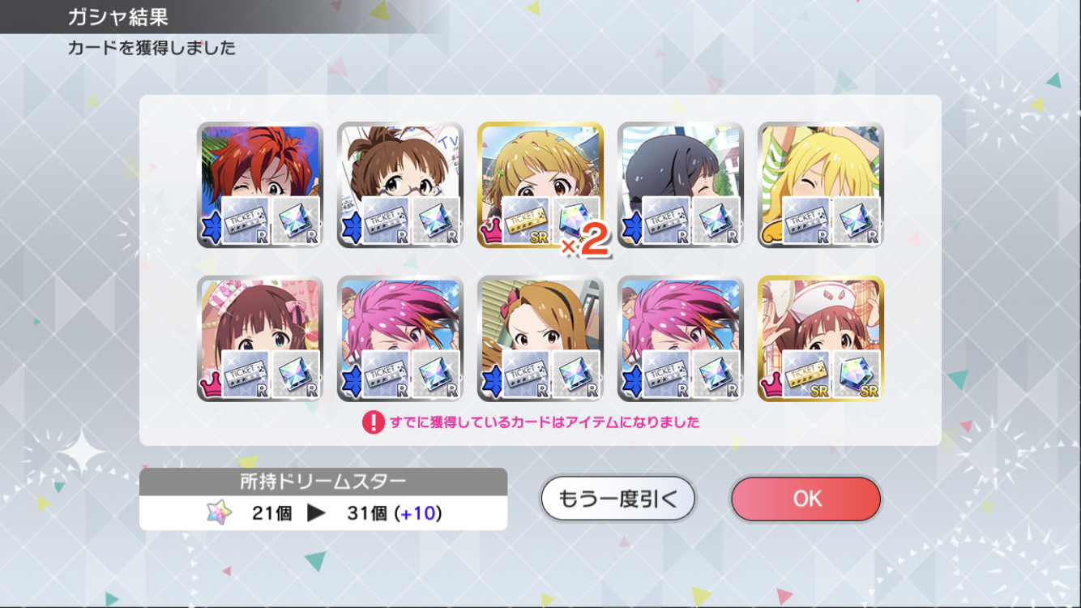
Task: Tap the silver R ticket on red-haired card
Action: (x=245, y=220)
